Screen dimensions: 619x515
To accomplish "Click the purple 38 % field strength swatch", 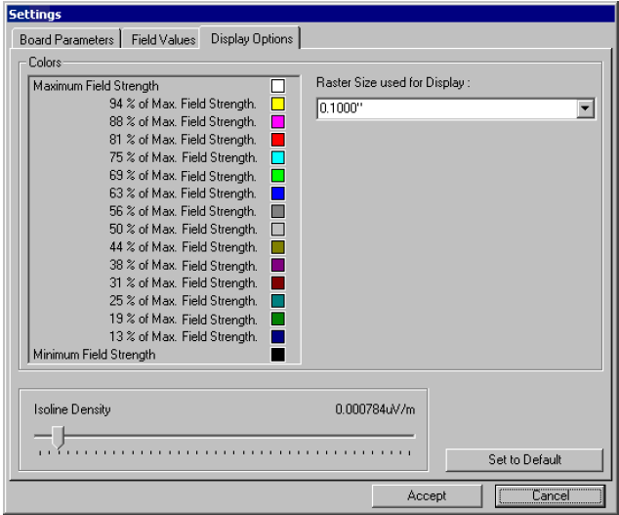I will tap(278, 265).
